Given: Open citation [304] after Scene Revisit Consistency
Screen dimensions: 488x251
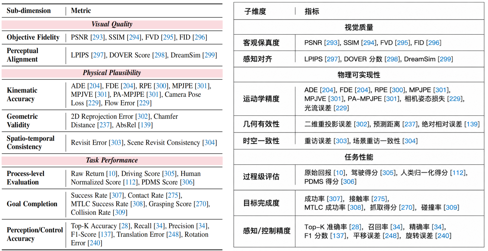Looking at the screenshot, I should point(210,143).
